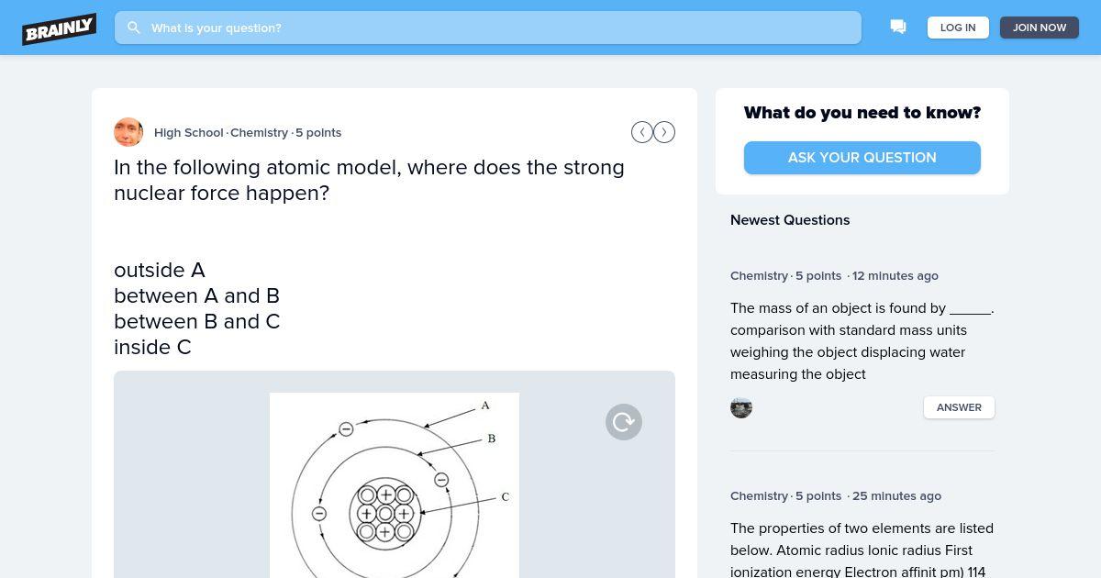
Task: Open the question asker's avatar
Action: pos(128,132)
